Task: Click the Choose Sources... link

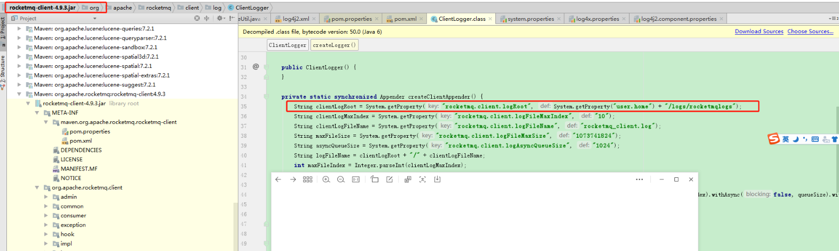Action: (810, 32)
